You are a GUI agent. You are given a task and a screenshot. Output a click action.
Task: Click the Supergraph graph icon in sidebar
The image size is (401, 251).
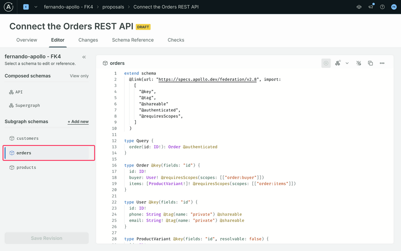coord(11,105)
